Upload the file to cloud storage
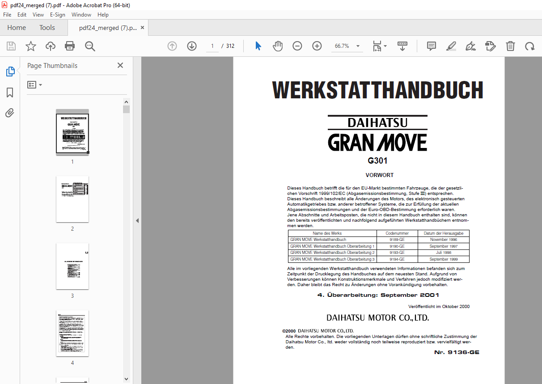This screenshot has height=384, width=542. (51, 46)
